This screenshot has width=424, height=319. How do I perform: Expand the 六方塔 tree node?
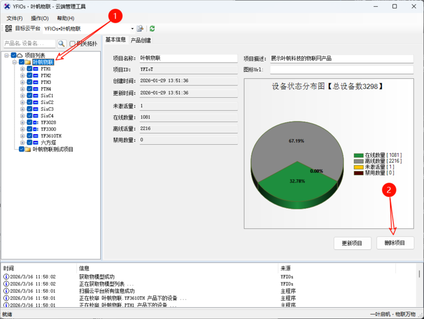pos(22,142)
